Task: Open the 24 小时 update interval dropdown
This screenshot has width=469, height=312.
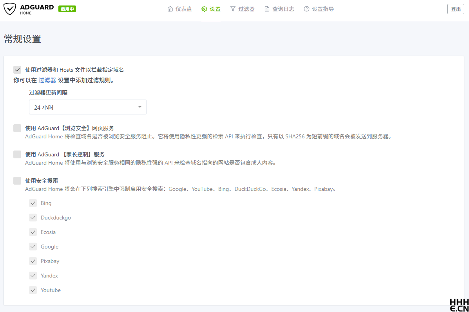Action: [x=88, y=107]
